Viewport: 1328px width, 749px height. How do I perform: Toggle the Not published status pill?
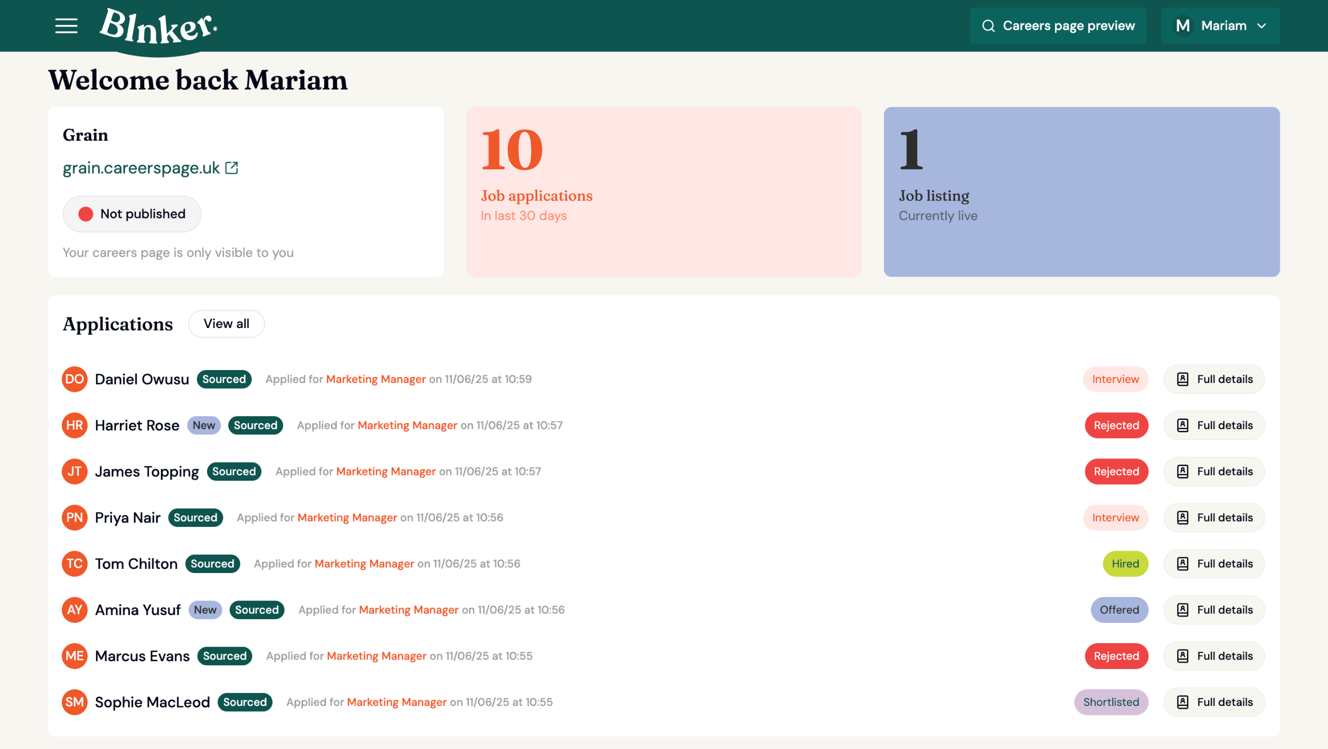pyautogui.click(x=132, y=214)
